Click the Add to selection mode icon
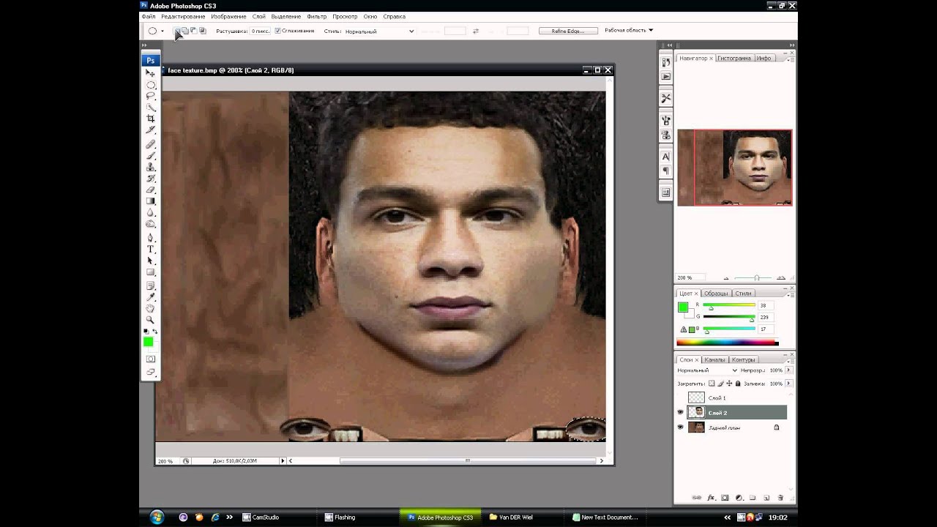The width and height of the screenshot is (937, 527). tap(185, 31)
